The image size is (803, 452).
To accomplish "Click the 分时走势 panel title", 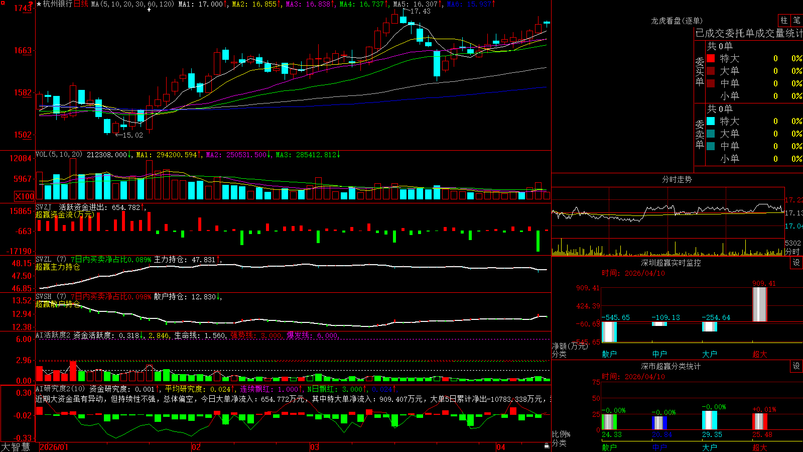I will [x=677, y=179].
